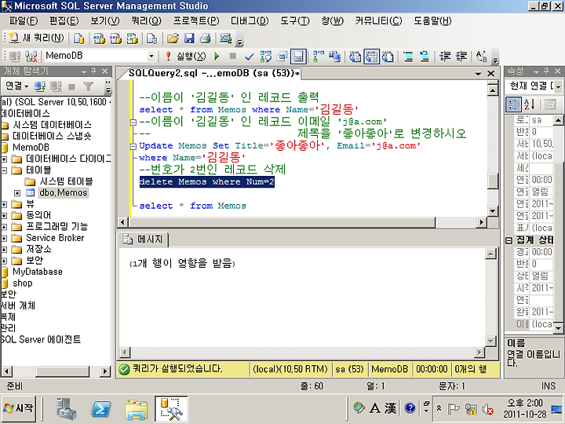565x424 pixels.
Task: Expand the Service Broker folder
Action: (x=4, y=239)
